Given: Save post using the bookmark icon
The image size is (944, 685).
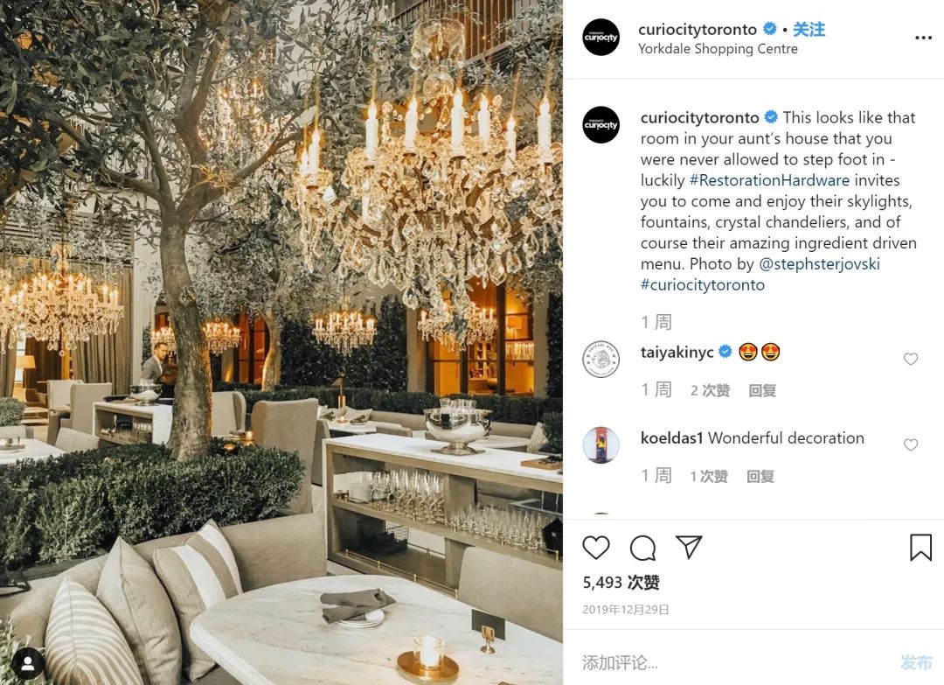Looking at the screenshot, I should (x=920, y=547).
